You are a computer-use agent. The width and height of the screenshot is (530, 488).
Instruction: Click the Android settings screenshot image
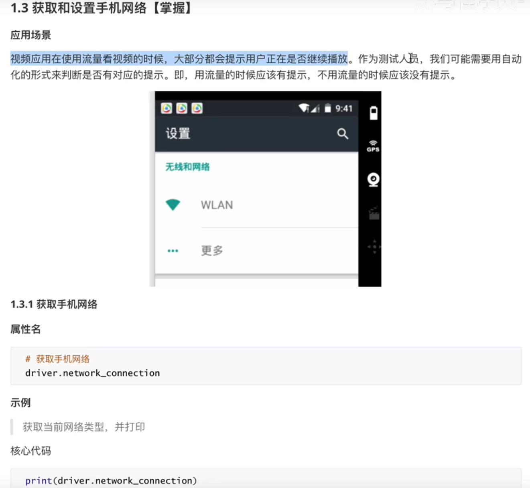(265, 189)
